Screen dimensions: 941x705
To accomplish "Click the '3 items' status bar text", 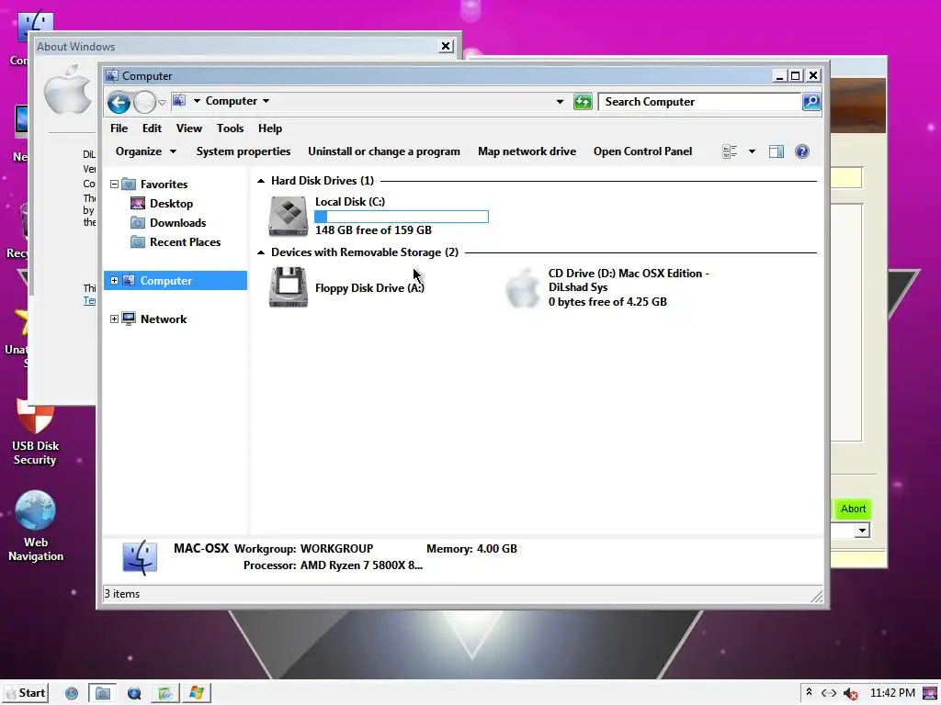I will [x=122, y=594].
